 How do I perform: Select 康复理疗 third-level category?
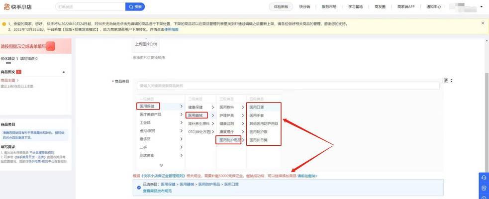coord(226,132)
